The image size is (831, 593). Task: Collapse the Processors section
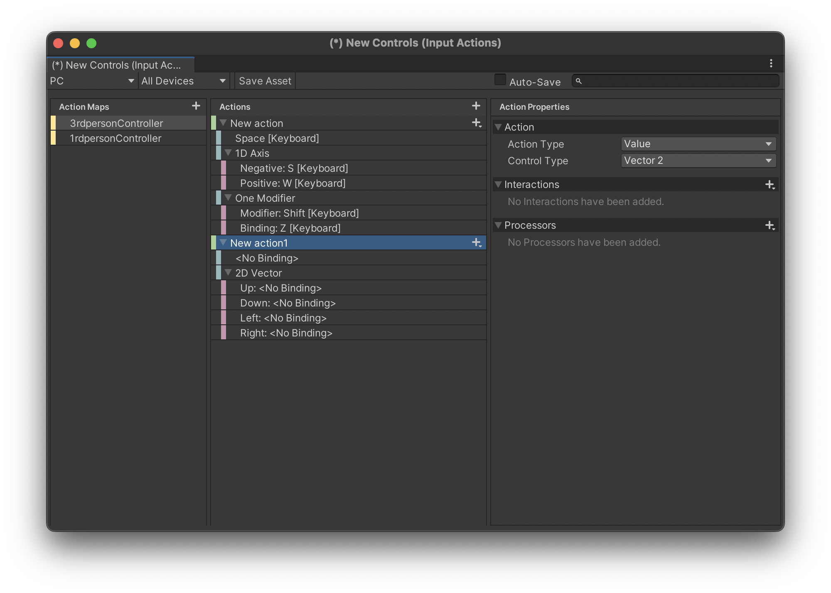498,225
